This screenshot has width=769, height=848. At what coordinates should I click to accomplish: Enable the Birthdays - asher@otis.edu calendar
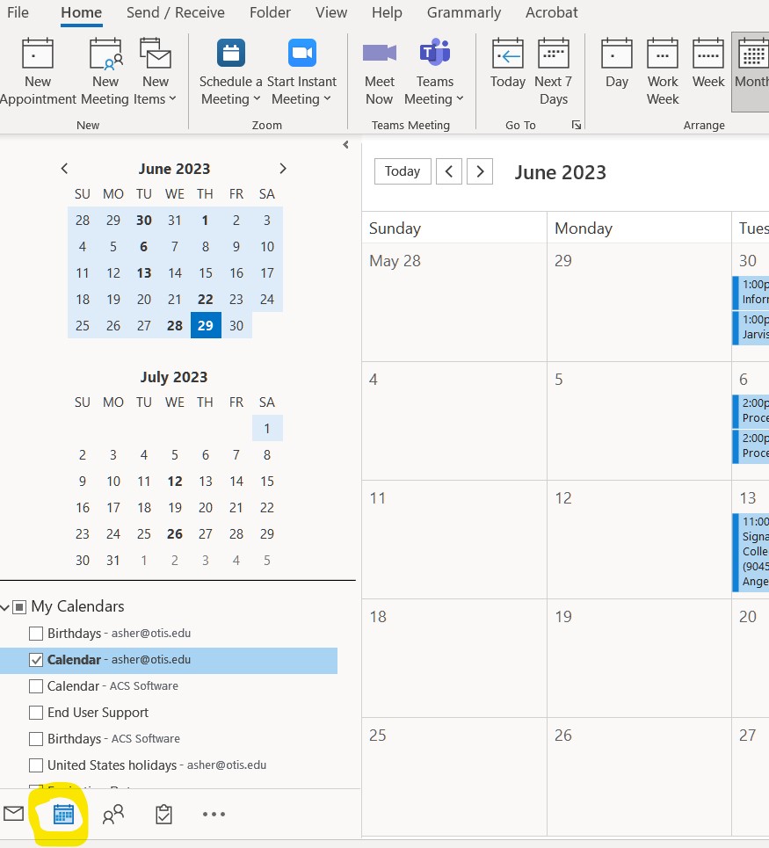[36, 634]
